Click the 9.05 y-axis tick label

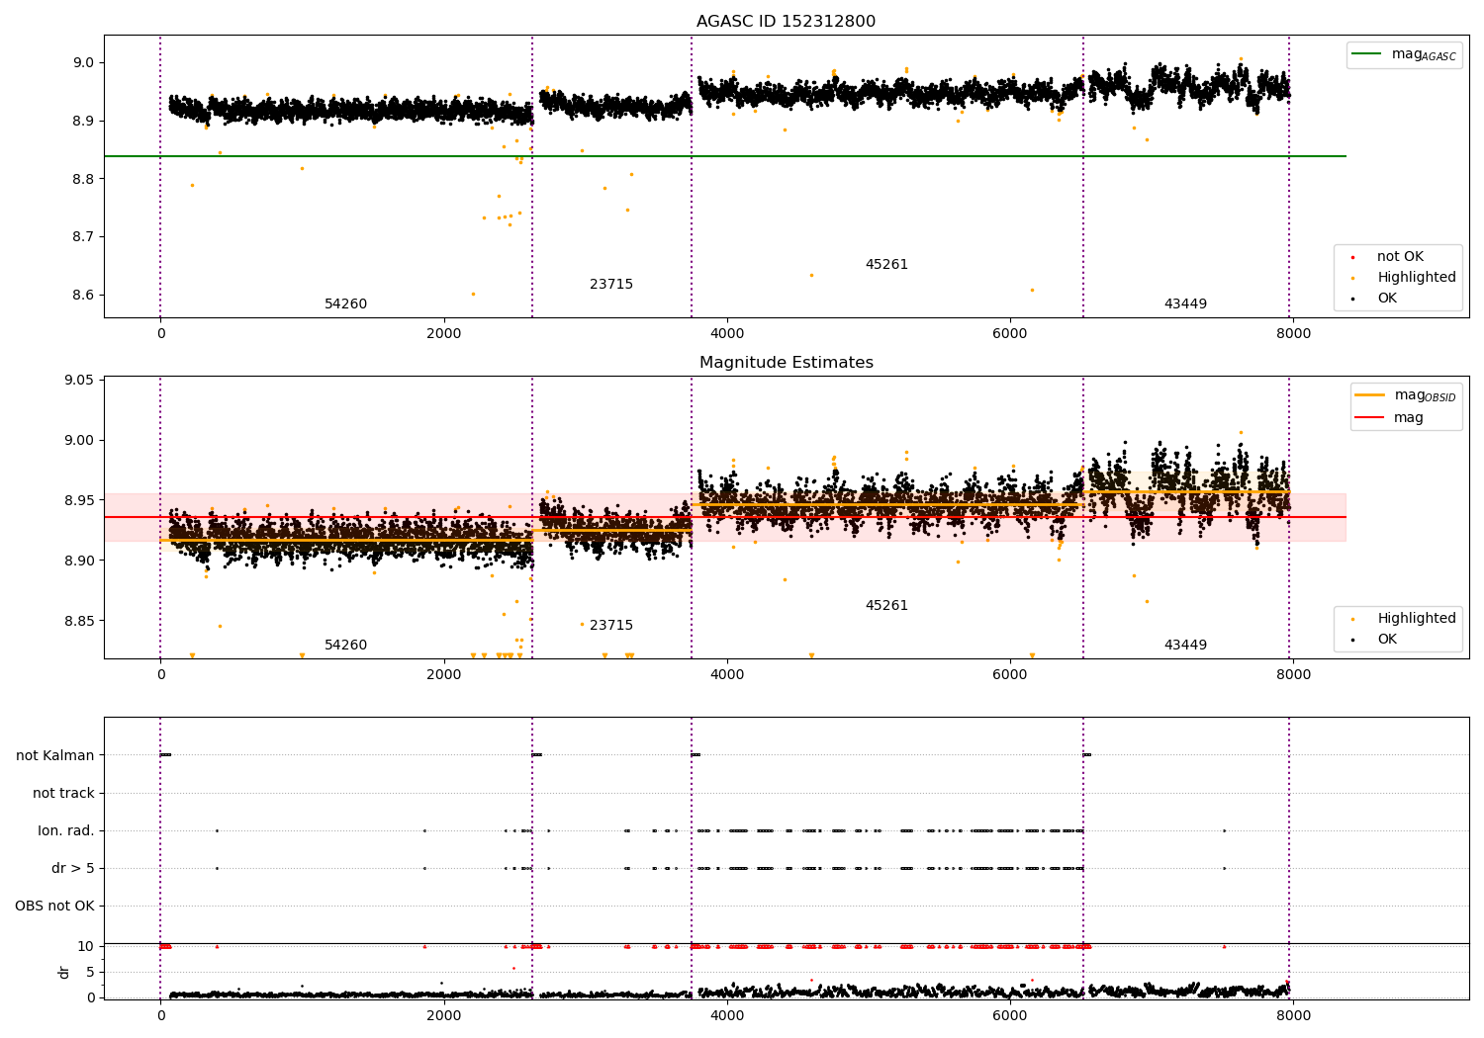click(x=79, y=380)
